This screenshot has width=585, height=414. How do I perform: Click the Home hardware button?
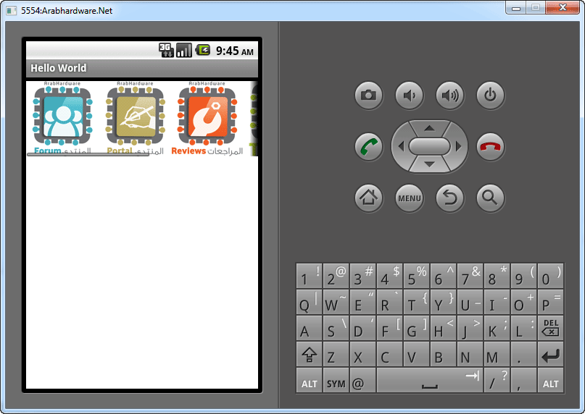(x=368, y=198)
